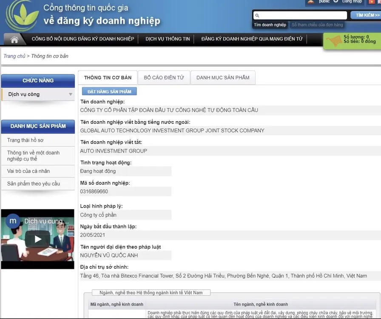
Task: Click the video channel avatar icon
Action: pyautogui.click(x=13, y=221)
